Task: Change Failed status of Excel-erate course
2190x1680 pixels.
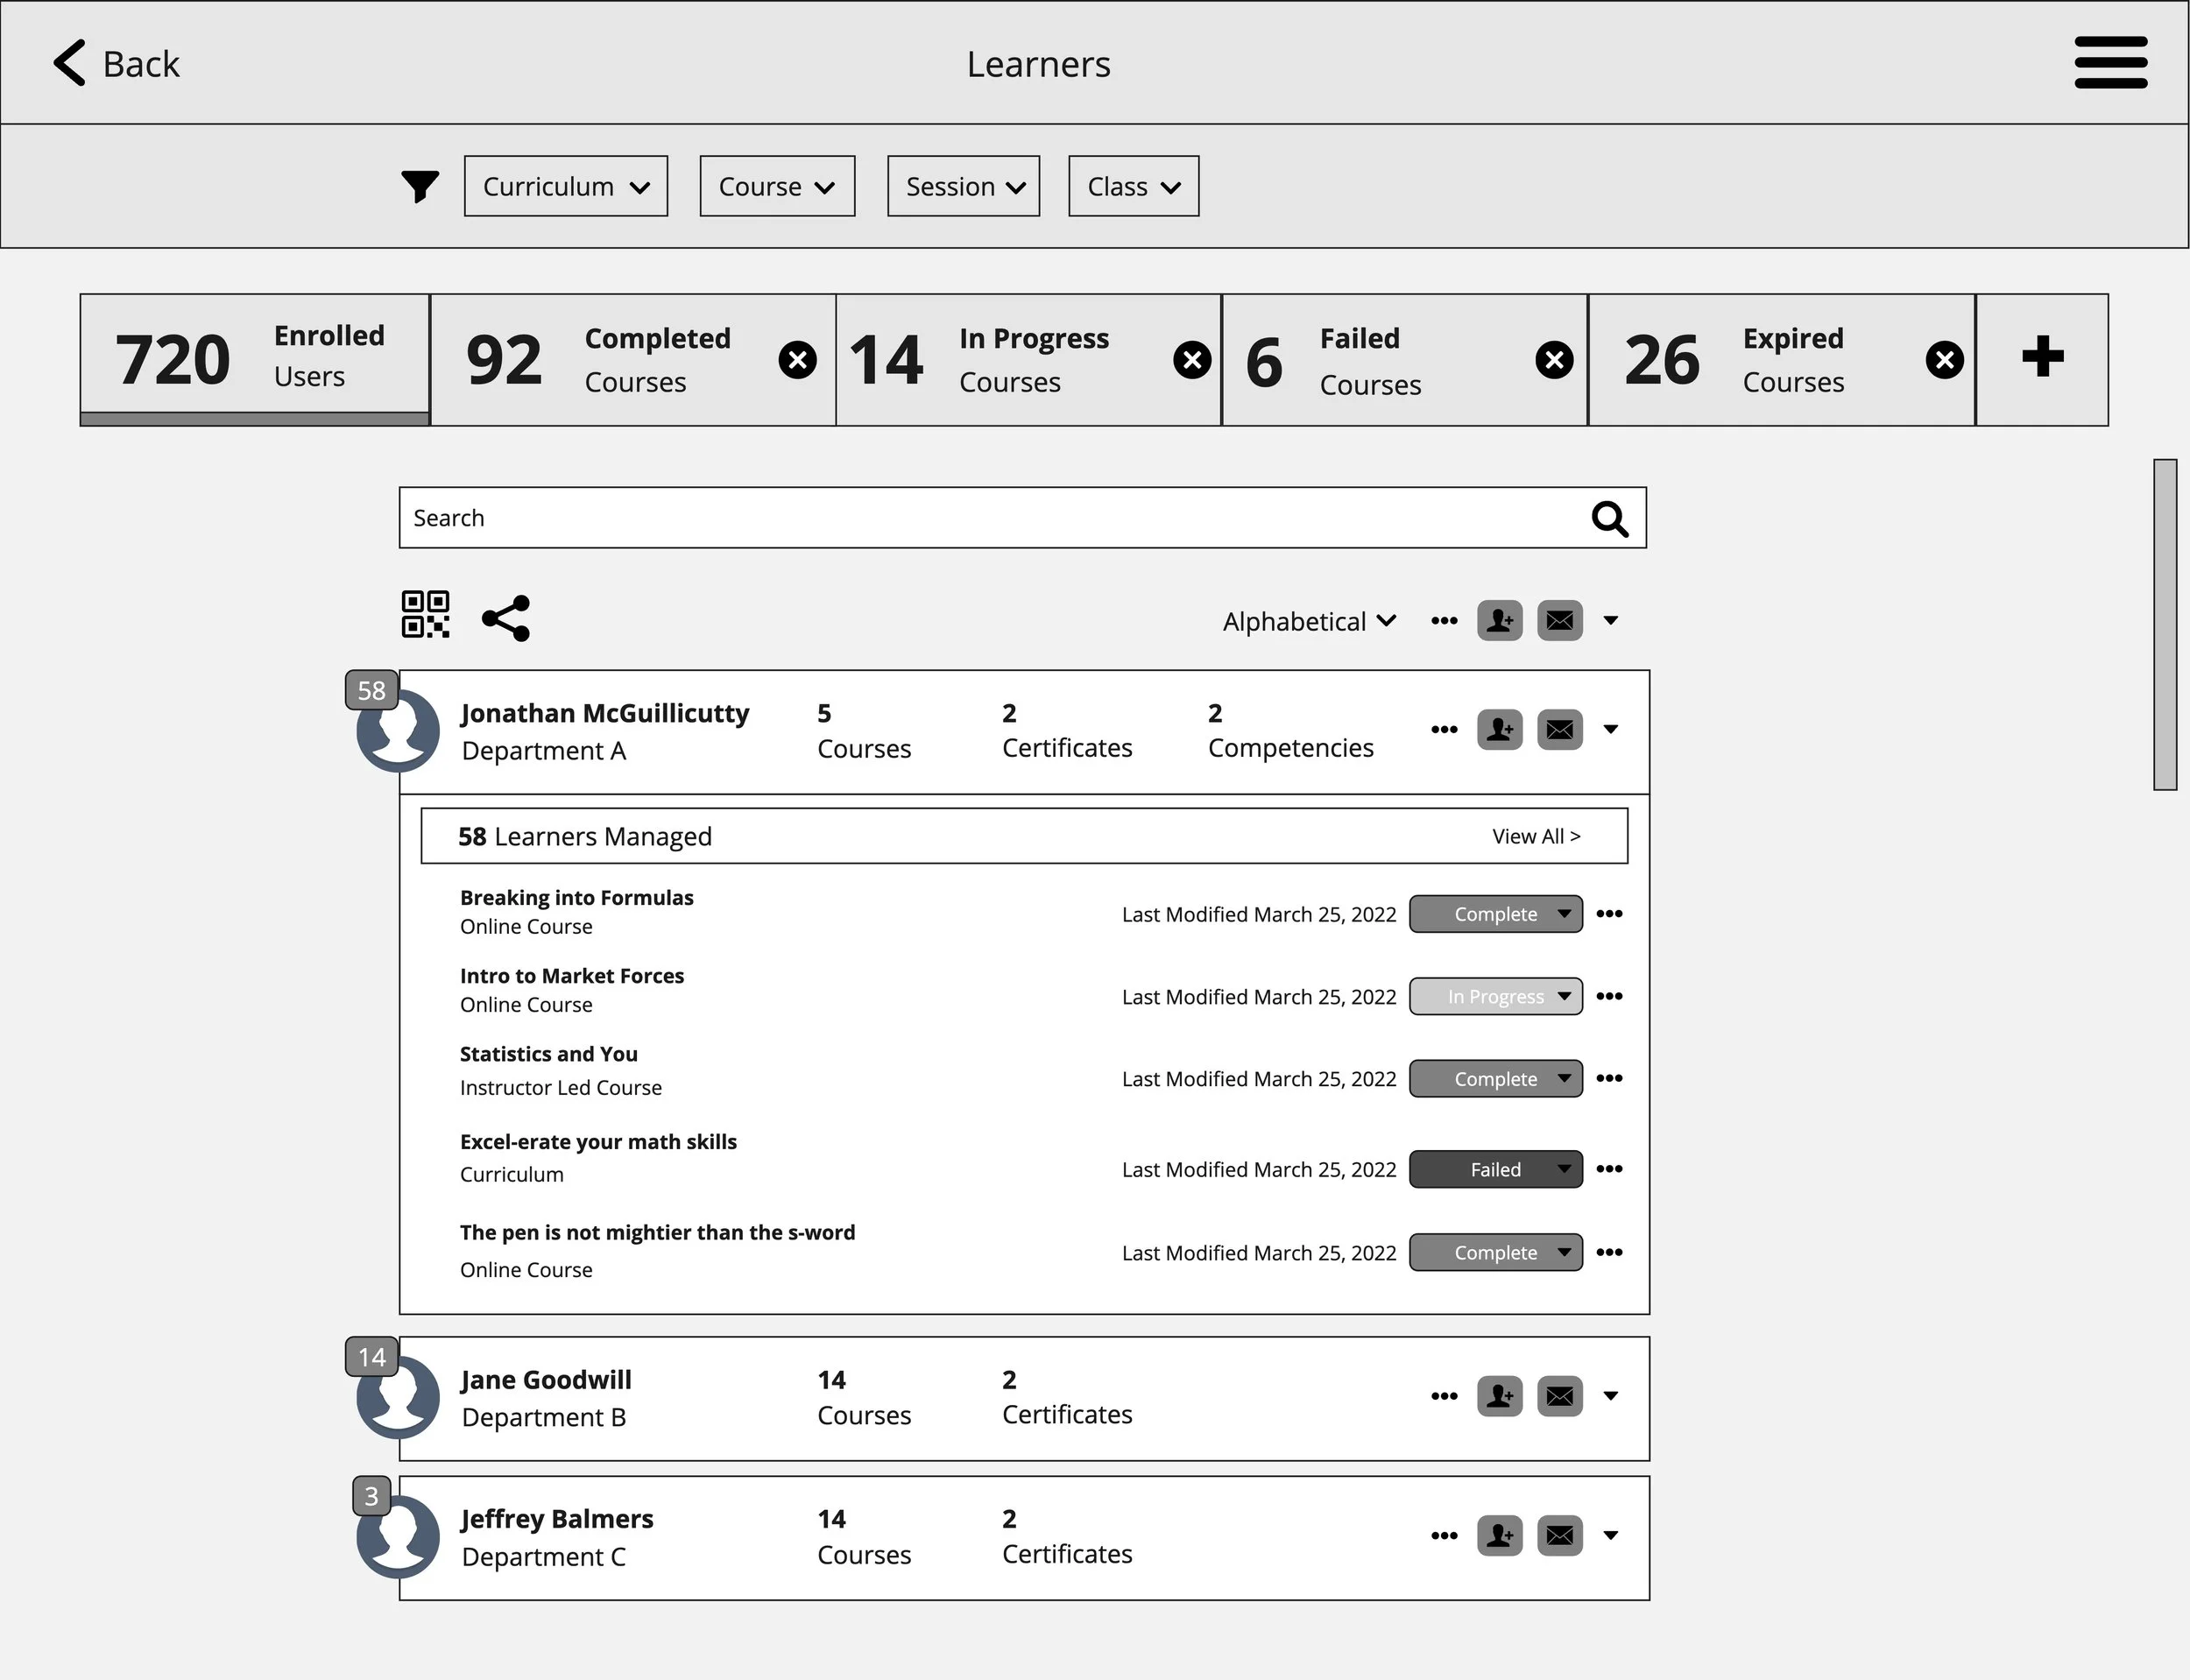Action: (1495, 1170)
